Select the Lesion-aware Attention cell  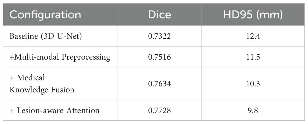tap(60, 110)
